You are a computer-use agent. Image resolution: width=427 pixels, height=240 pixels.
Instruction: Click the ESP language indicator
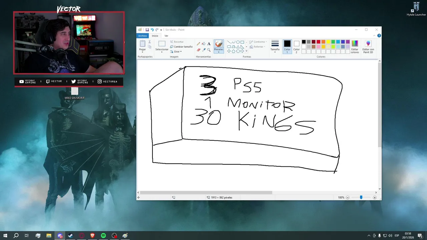click(397, 236)
